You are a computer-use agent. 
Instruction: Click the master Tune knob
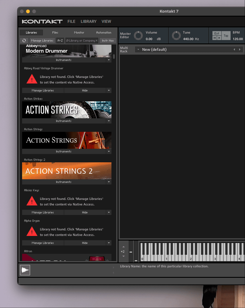[x=176, y=35]
